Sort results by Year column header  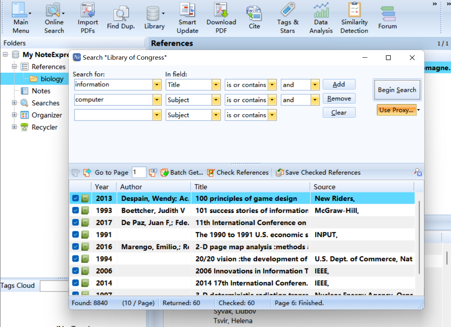coord(104,187)
